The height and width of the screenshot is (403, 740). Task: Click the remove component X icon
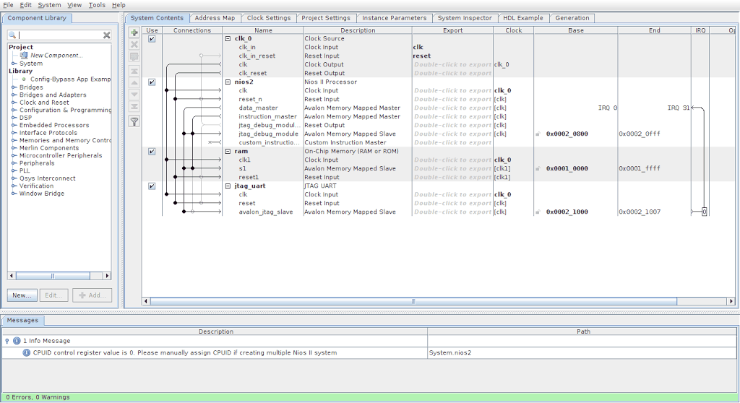134,45
